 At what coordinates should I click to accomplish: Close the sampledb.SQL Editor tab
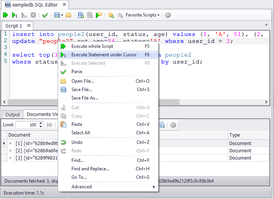point(64,4)
